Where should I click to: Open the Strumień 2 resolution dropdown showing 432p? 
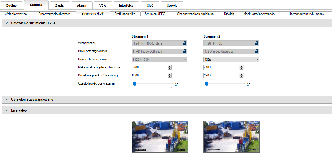(231, 59)
